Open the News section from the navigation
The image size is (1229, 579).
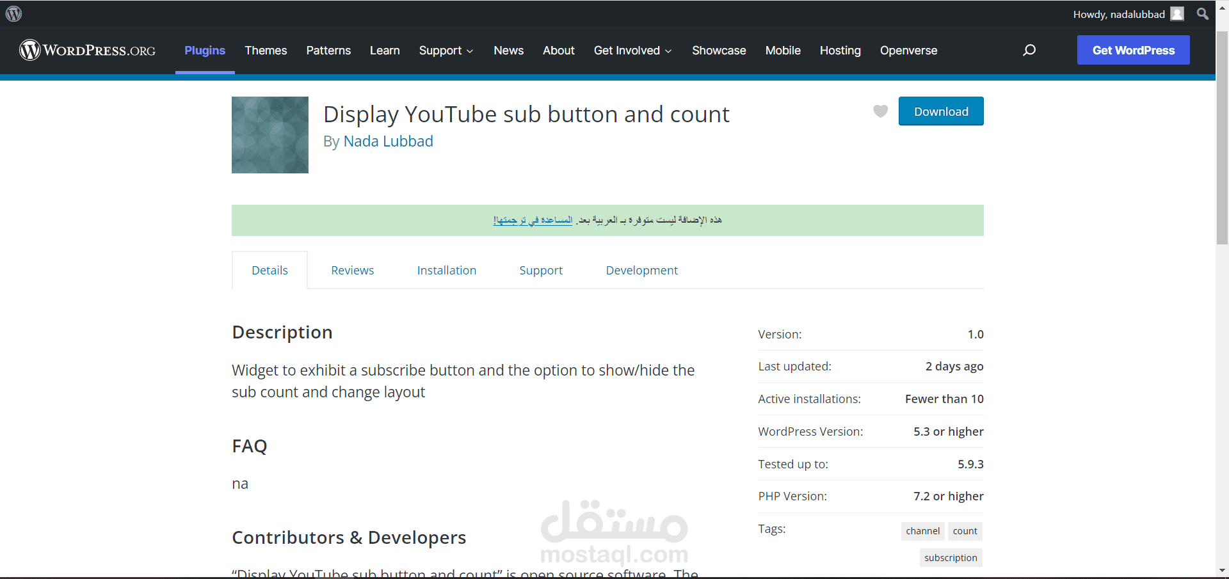click(508, 50)
